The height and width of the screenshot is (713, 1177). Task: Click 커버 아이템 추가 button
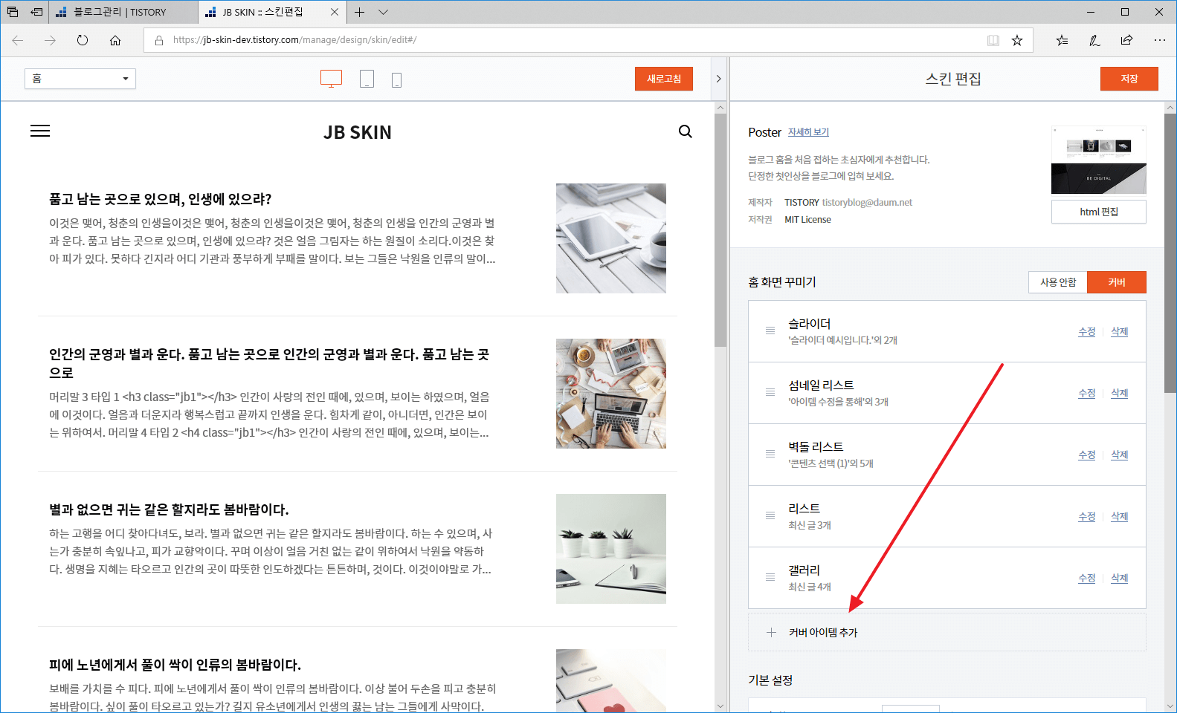(x=947, y=632)
